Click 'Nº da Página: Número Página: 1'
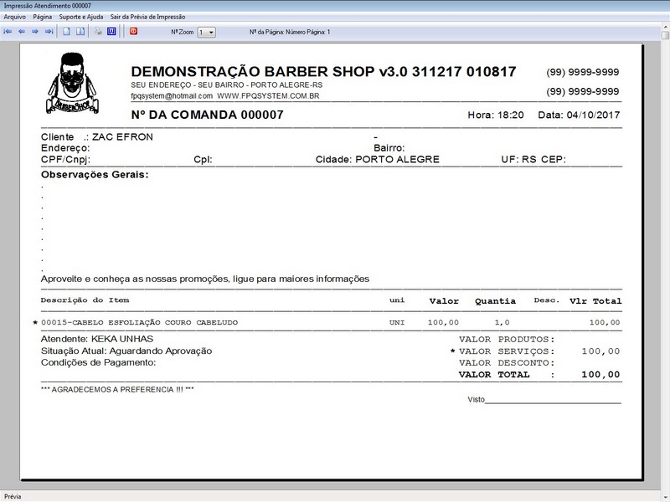The height and width of the screenshot is (502, 670). pyautogui.click(x=290, y=32)
